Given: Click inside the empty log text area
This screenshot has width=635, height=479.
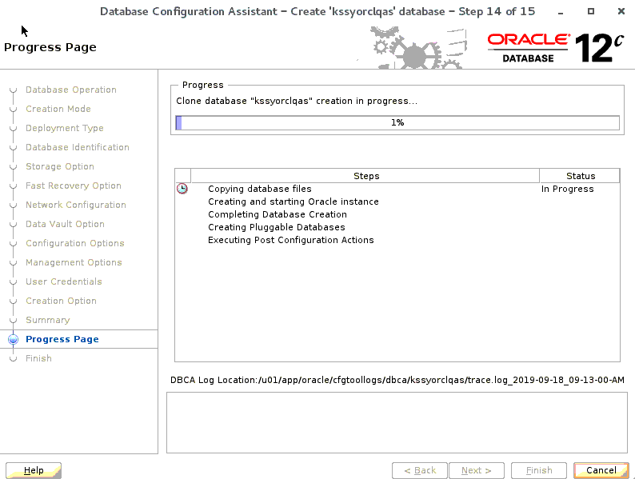Looking at the screenshot, I should (x=396, y=424).
